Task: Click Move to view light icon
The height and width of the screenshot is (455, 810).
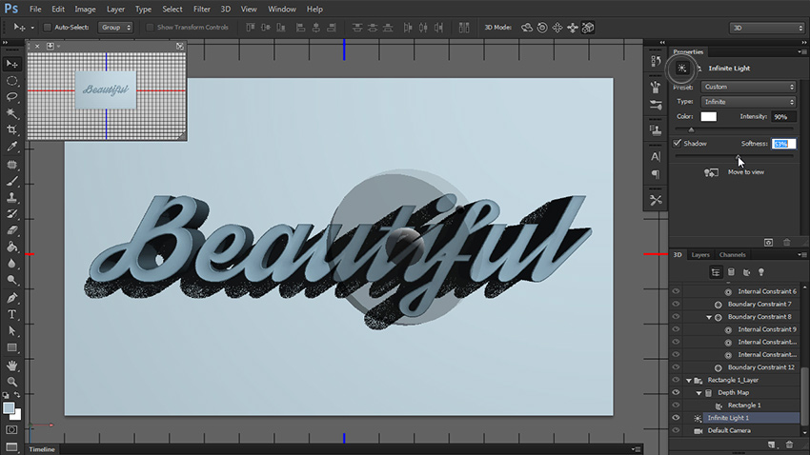Action: click(711, 172)
